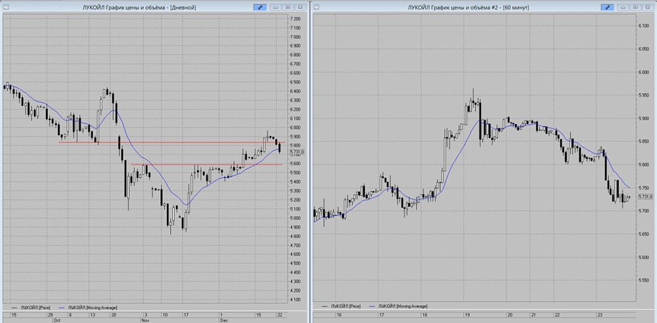
Task: Click the Nov month label on the daily time axis
Action: coord(144,320)
